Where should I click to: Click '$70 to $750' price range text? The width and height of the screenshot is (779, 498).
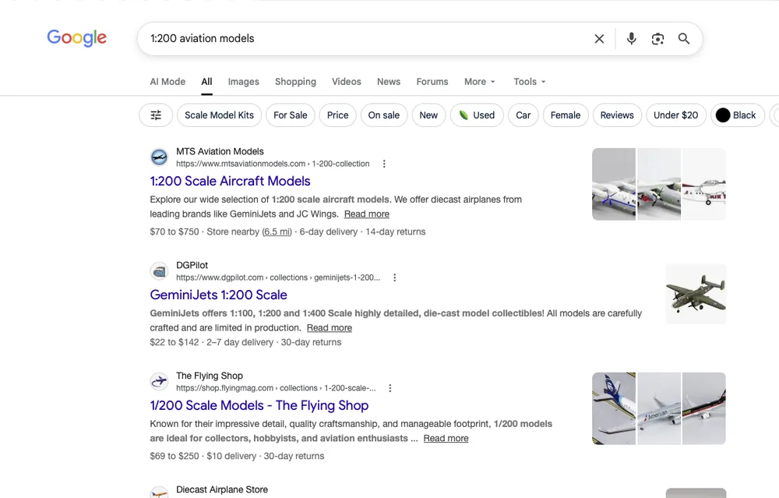174,231
